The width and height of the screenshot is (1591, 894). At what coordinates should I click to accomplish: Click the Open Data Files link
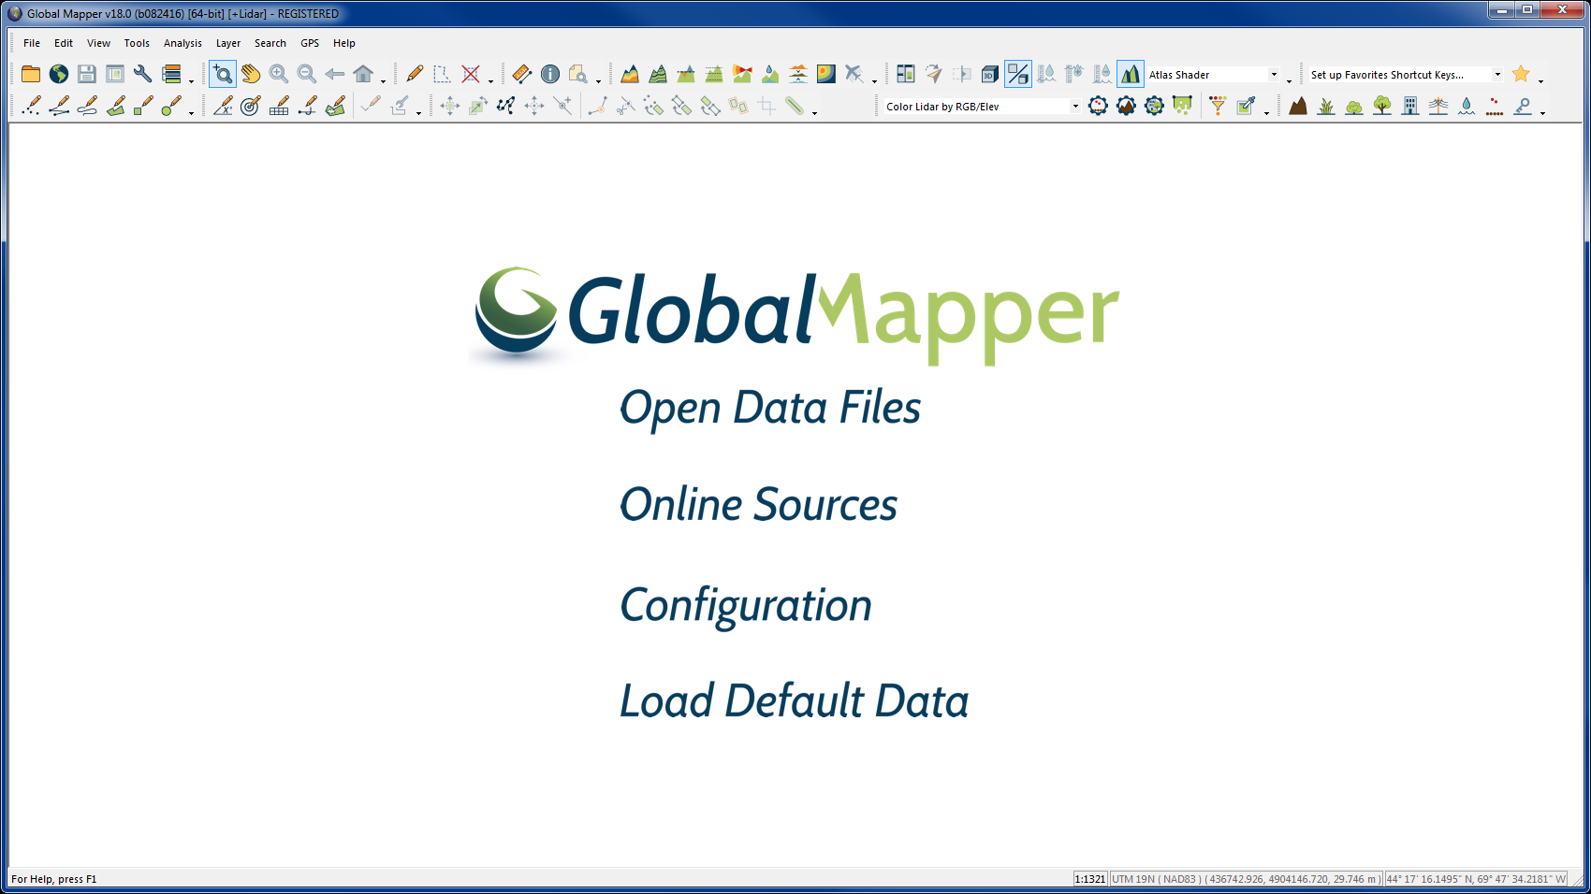[770, 409]
